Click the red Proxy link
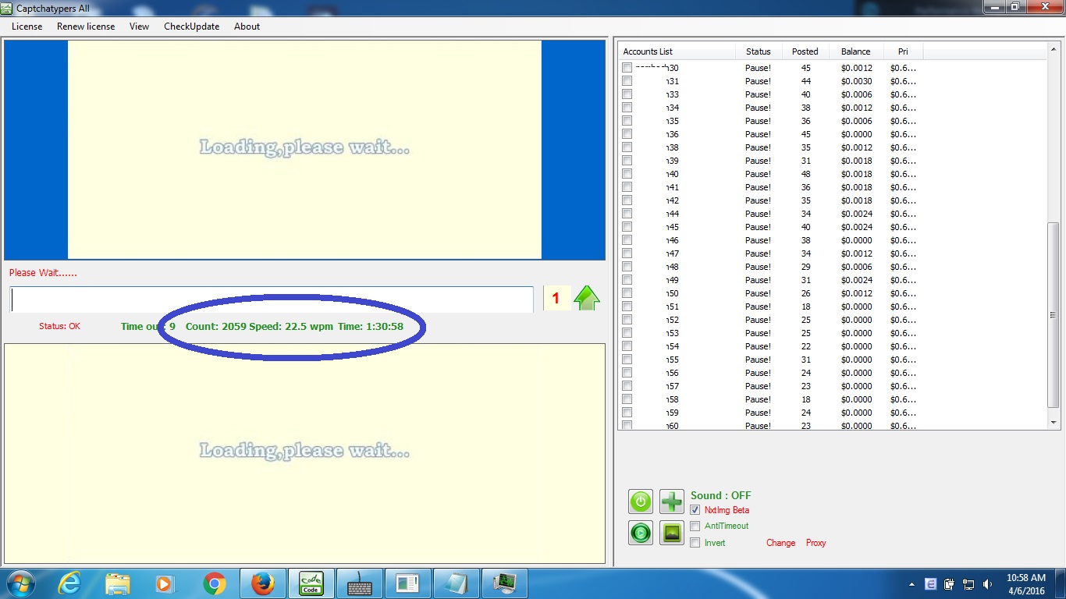 [x=815, y=543]
